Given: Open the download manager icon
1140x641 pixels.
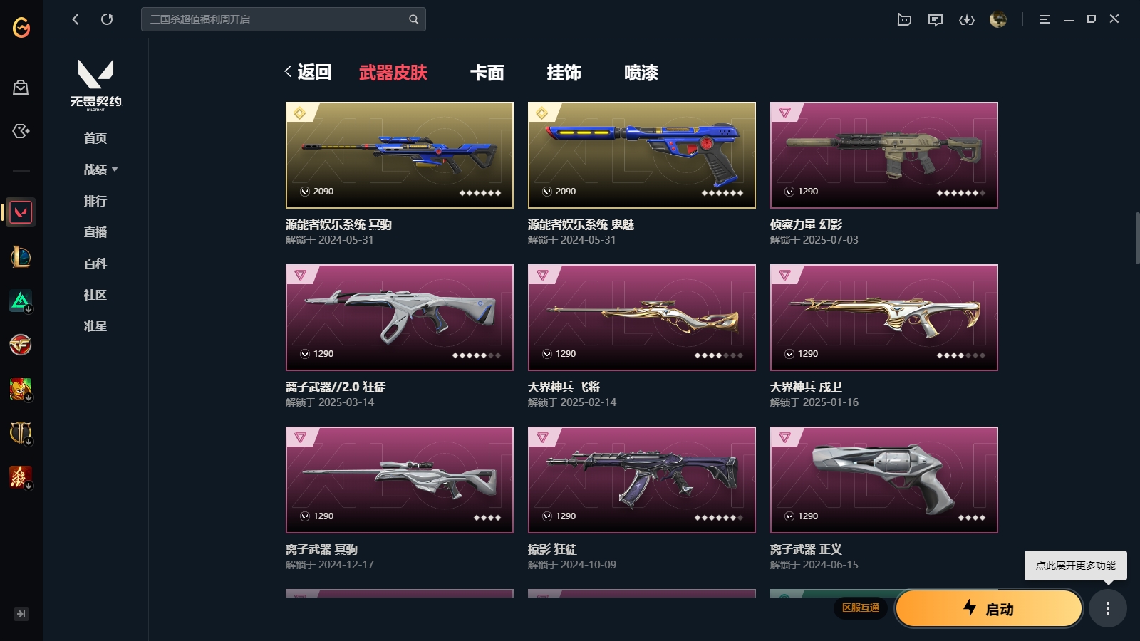Looking at the screenshot, I should (x=967, y=19).
